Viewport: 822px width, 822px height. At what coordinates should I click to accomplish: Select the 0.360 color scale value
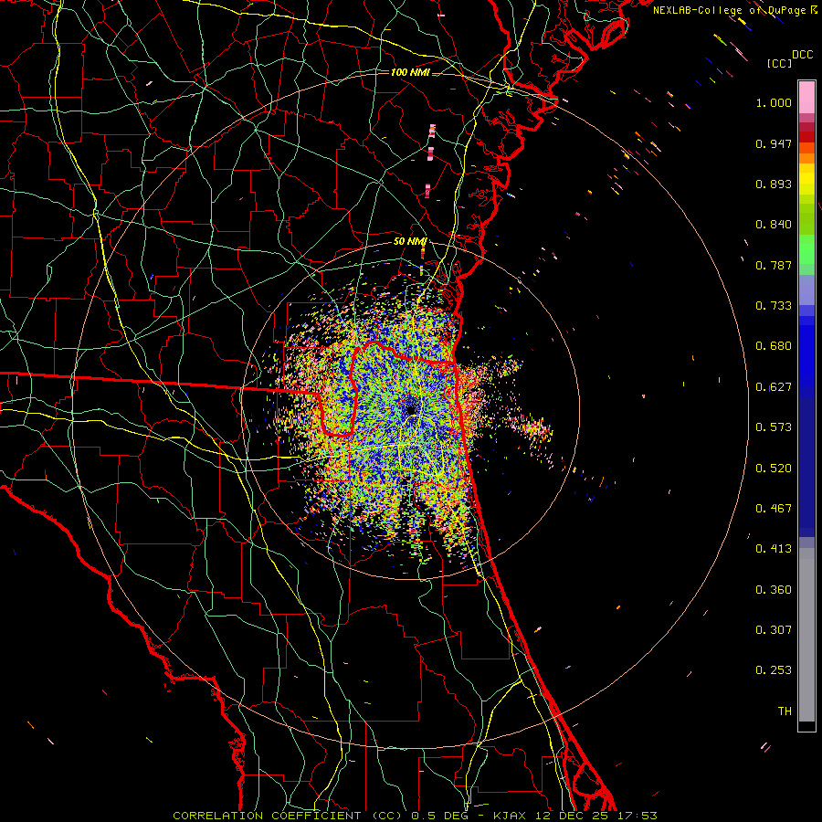[774, 590]
